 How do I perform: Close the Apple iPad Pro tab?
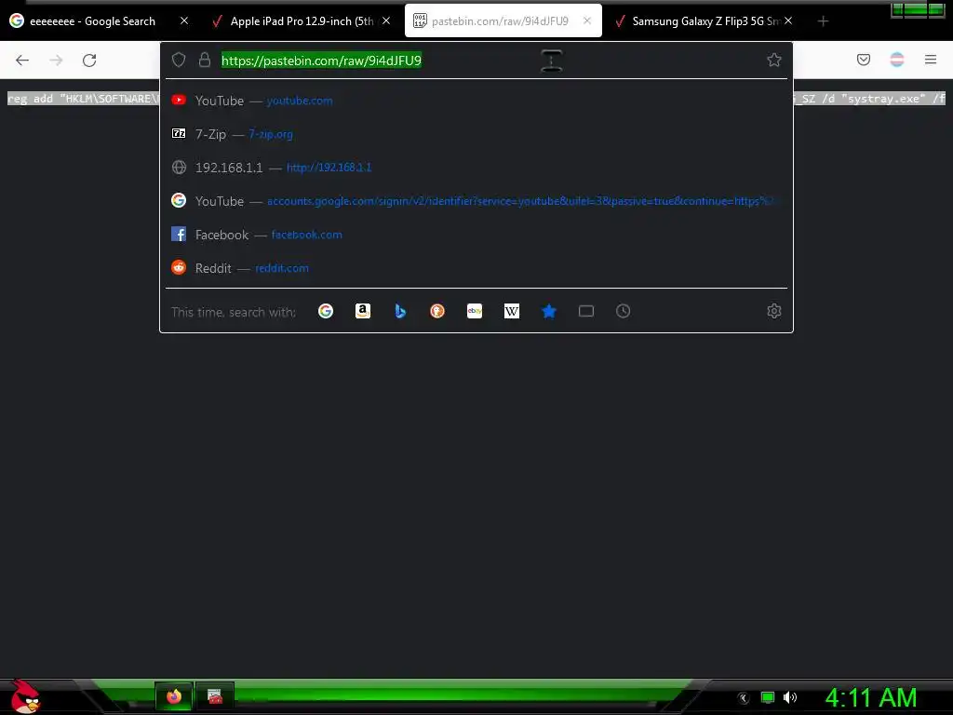pos(386,20)
